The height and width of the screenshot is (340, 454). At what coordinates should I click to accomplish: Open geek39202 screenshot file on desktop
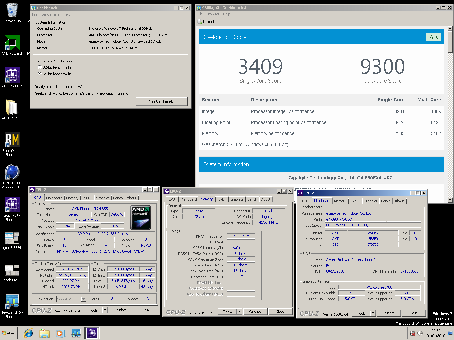click(x=12, y=273)
